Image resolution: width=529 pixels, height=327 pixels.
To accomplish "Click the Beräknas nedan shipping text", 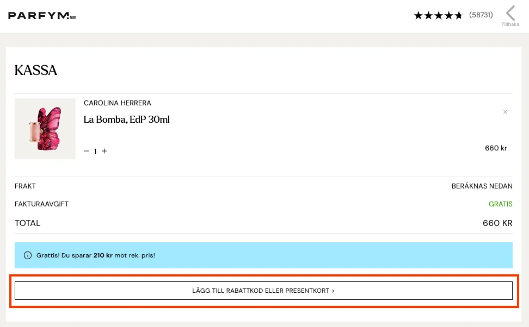I will tap(482, 186).
